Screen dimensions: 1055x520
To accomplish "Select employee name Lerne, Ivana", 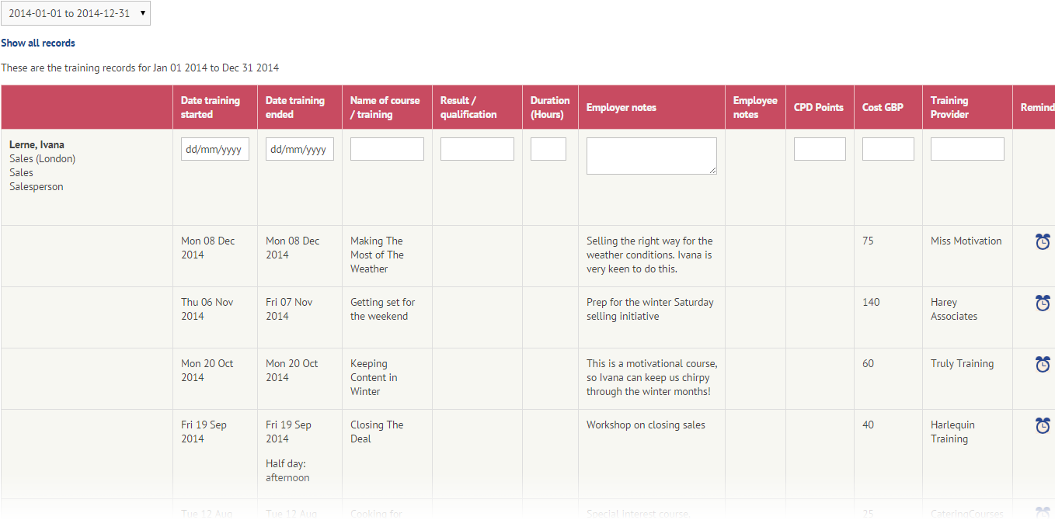I will click(37, 144).
